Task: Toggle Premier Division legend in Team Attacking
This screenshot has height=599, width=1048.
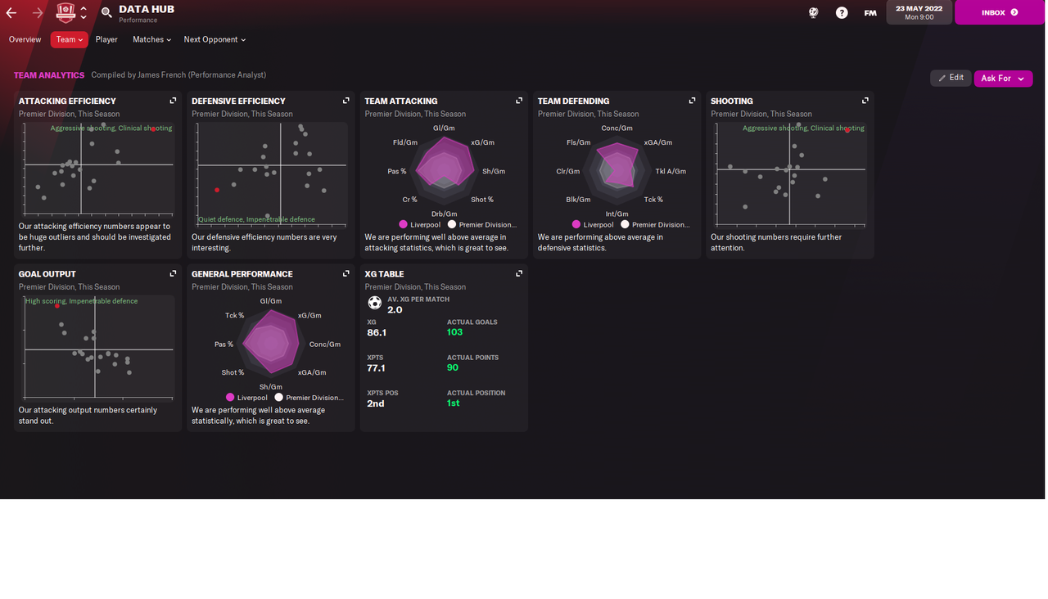Action: (483, 224)
